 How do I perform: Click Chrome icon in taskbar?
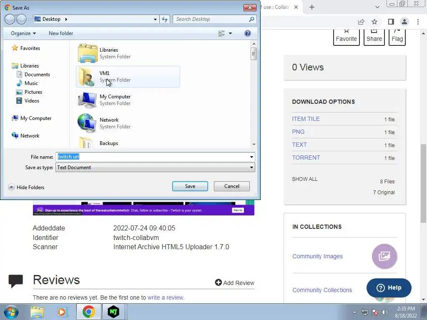point(89,312)
